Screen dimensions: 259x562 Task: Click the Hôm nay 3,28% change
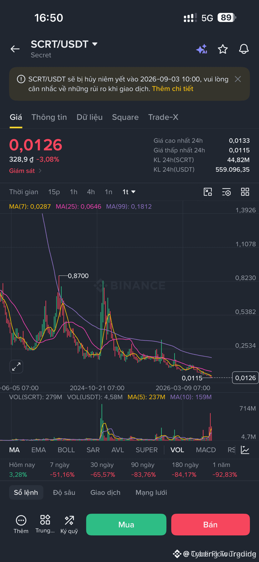tap(22, 470)
